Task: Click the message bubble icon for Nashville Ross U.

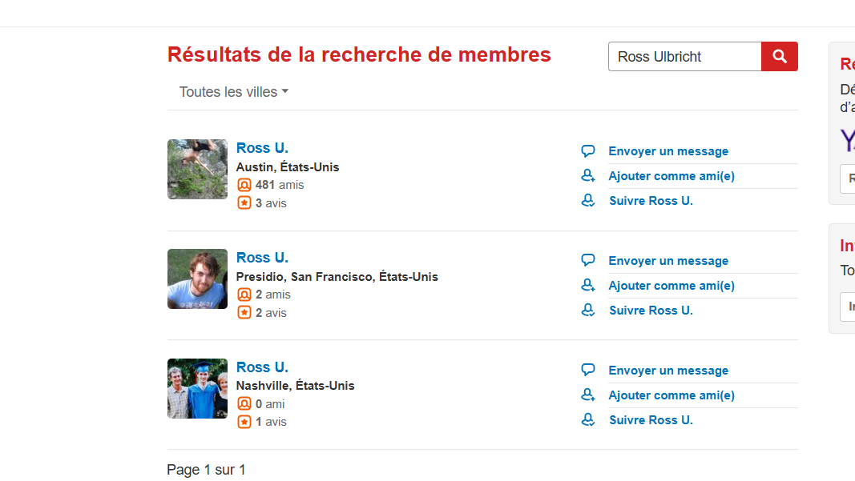Action: pyautogui.click(x=588, y=370)
